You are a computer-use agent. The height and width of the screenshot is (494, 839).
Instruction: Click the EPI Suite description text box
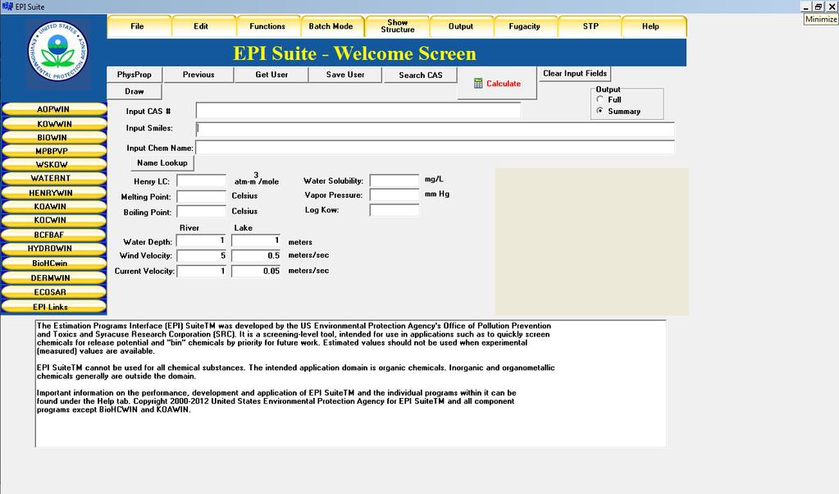pos(350,383)
